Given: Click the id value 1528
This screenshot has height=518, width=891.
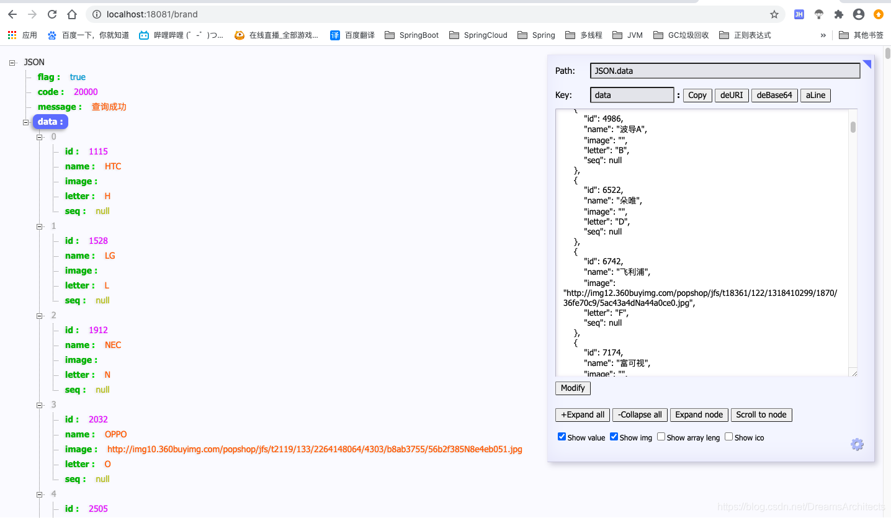Looking at the screenshot, I should pyautogui.click(x=98, y=241).
